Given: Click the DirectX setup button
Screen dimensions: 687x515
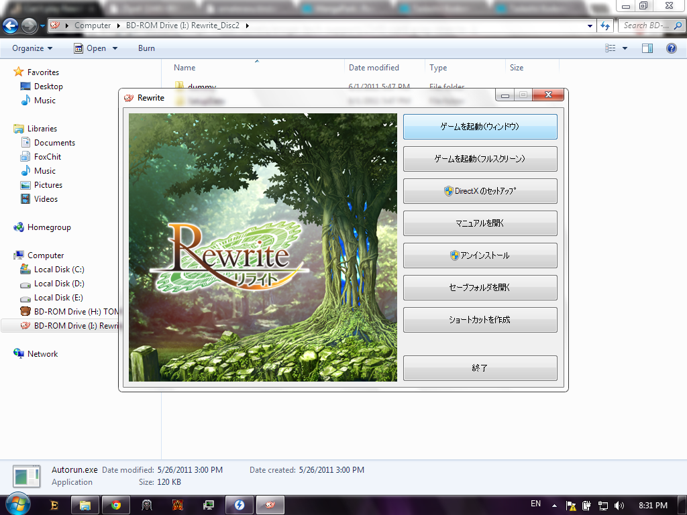Looking at the screenshot, I should (x=480, y=191).
